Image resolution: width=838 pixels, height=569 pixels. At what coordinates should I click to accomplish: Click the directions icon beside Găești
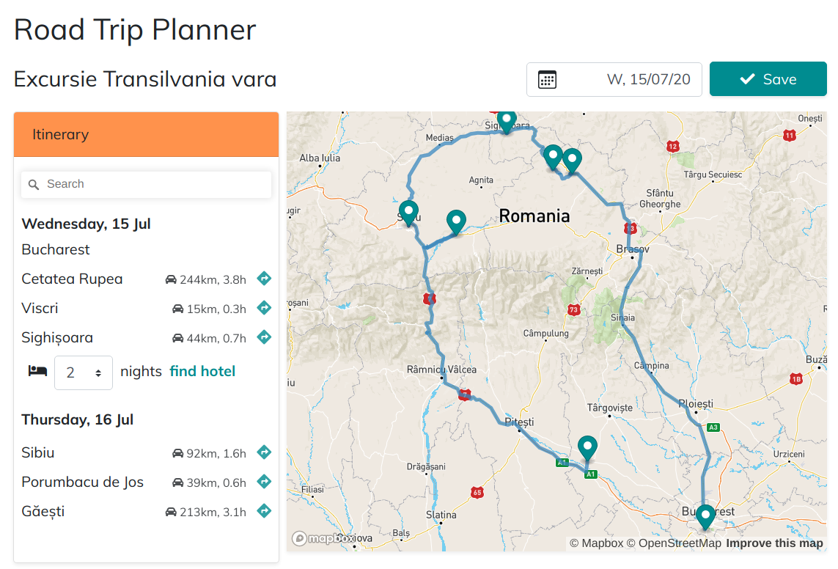click(264, 510)
